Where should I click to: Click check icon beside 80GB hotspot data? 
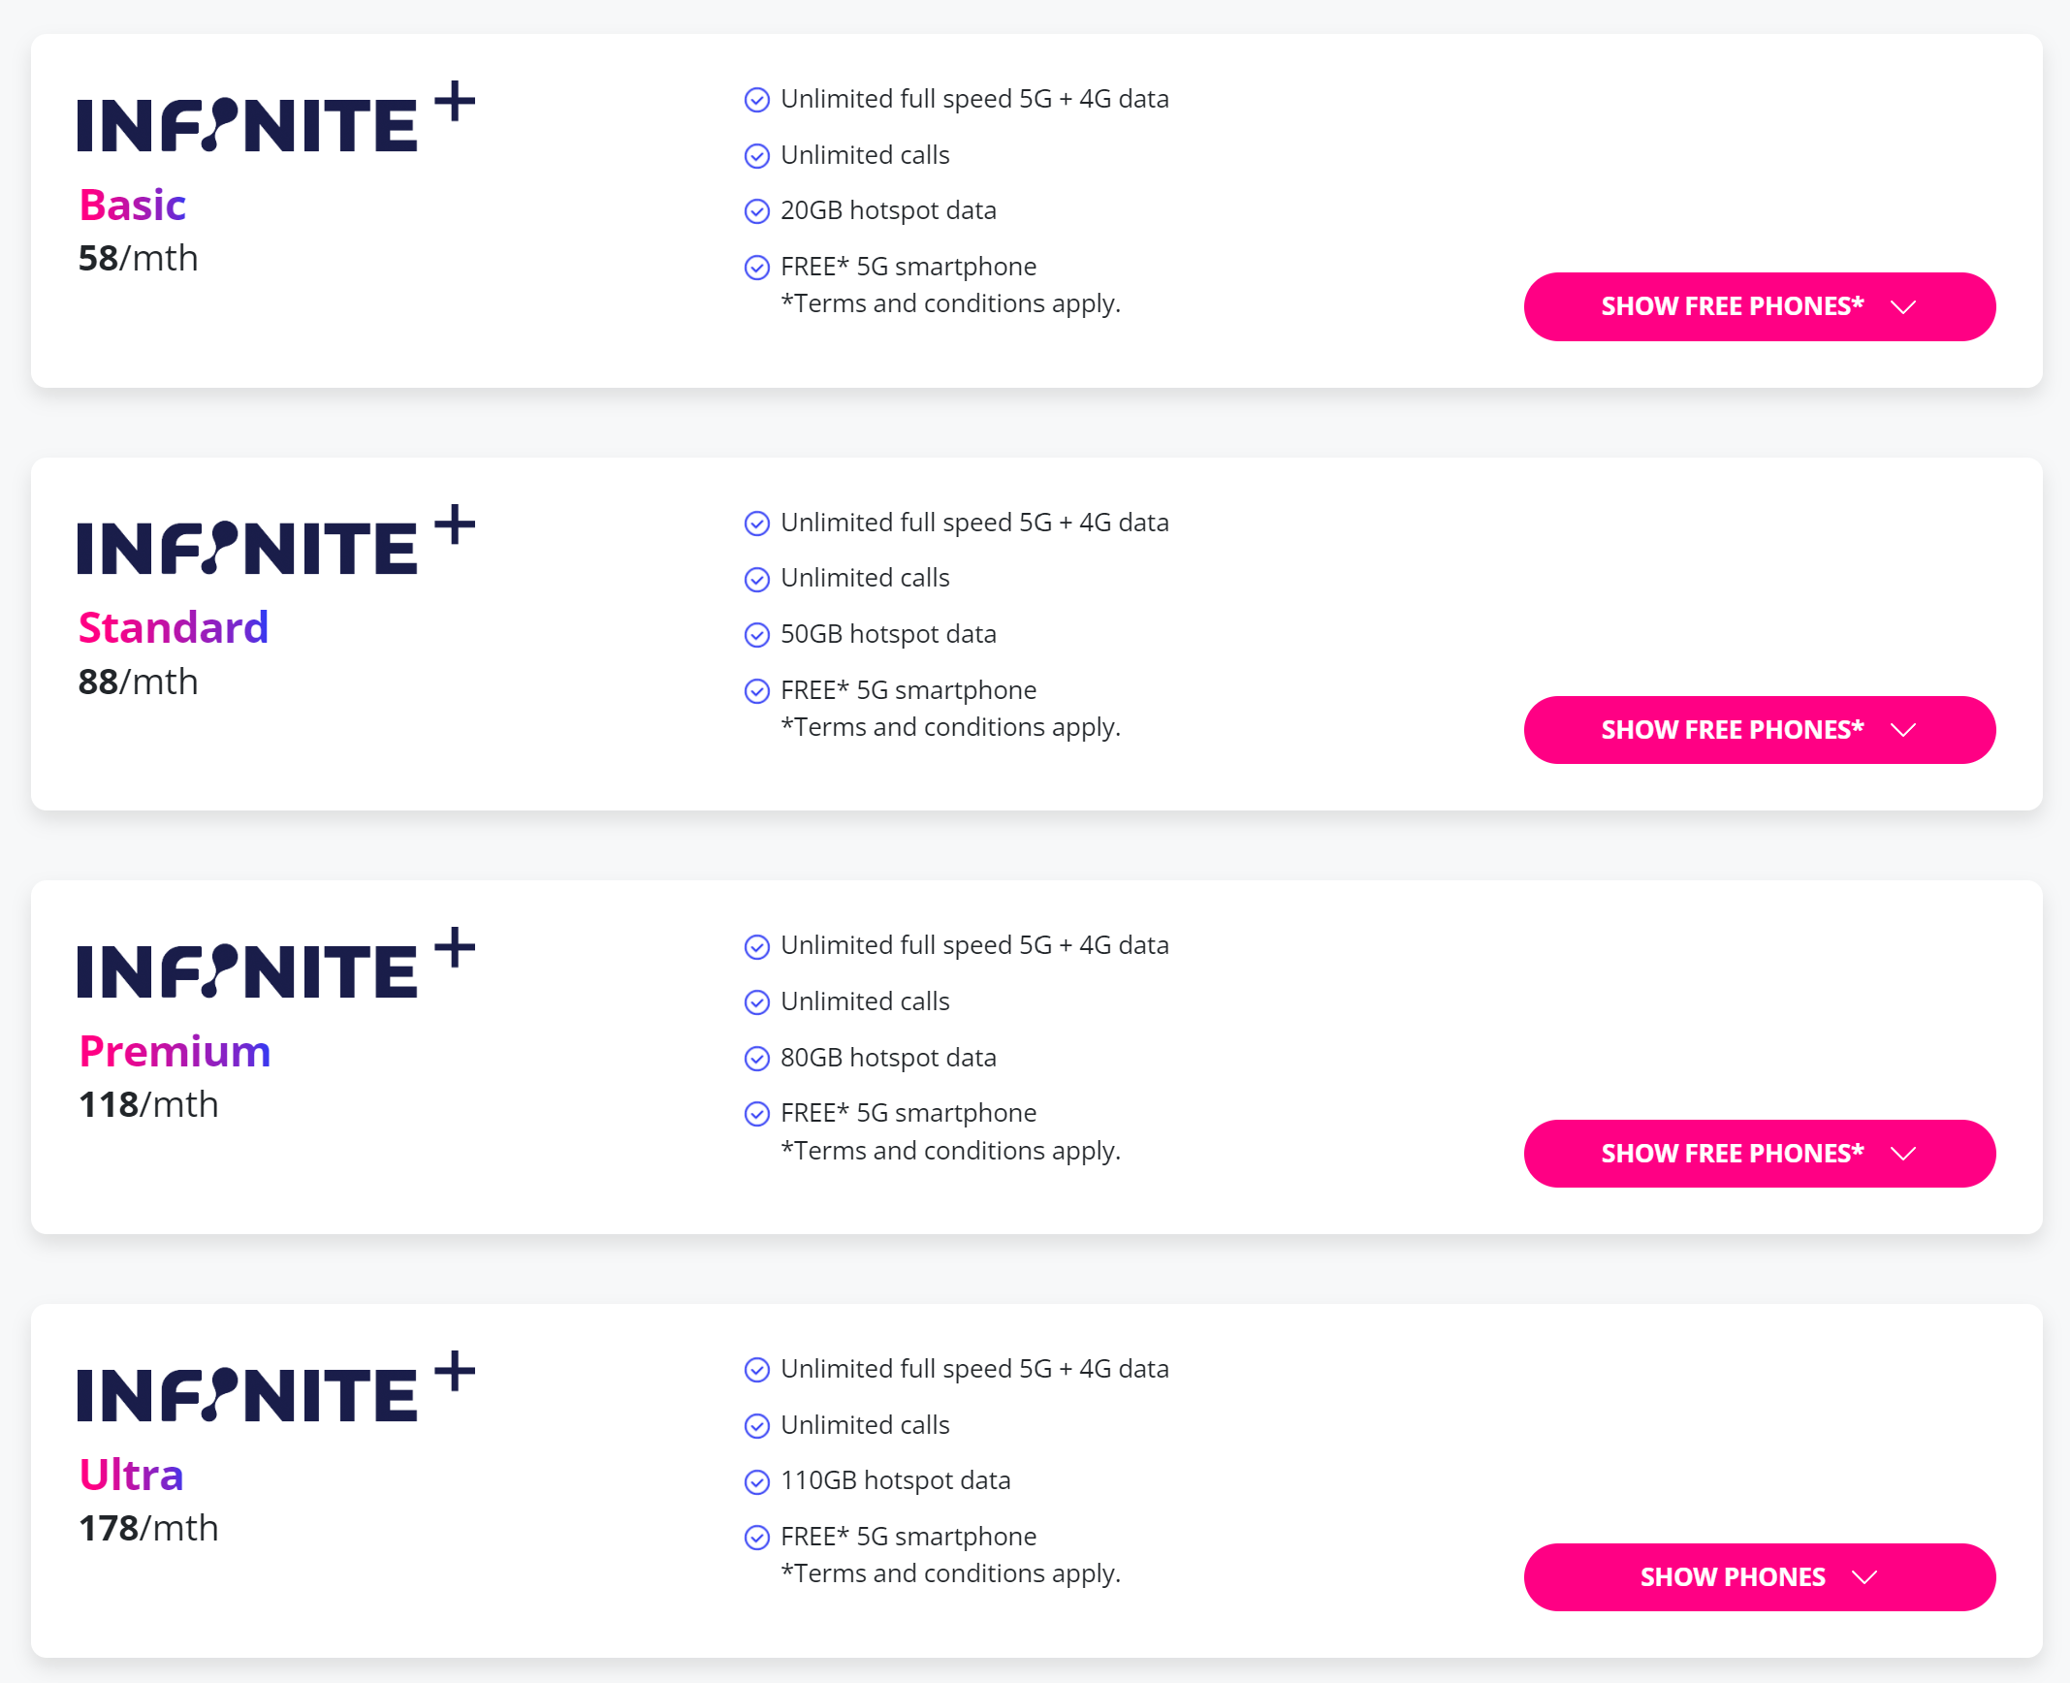pos(756,1059)
